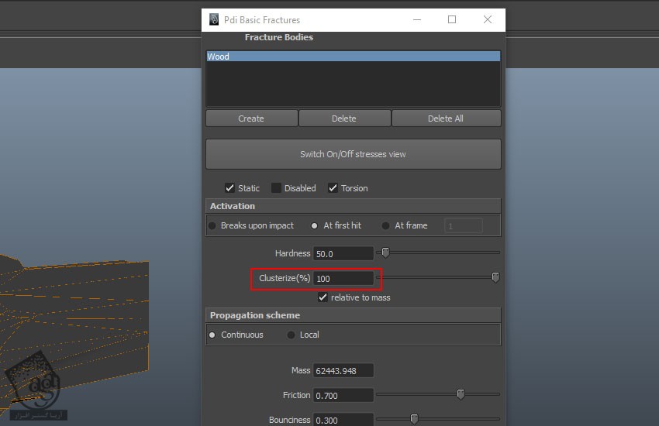Toggle the Static checkbox
659x426 pixels.
pos(229,188)
